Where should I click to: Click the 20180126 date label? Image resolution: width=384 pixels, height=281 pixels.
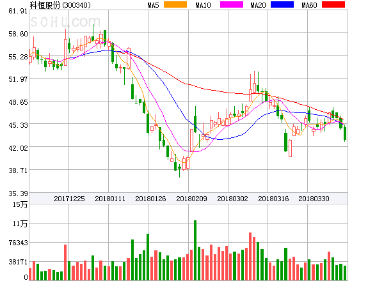click(150, 199)
